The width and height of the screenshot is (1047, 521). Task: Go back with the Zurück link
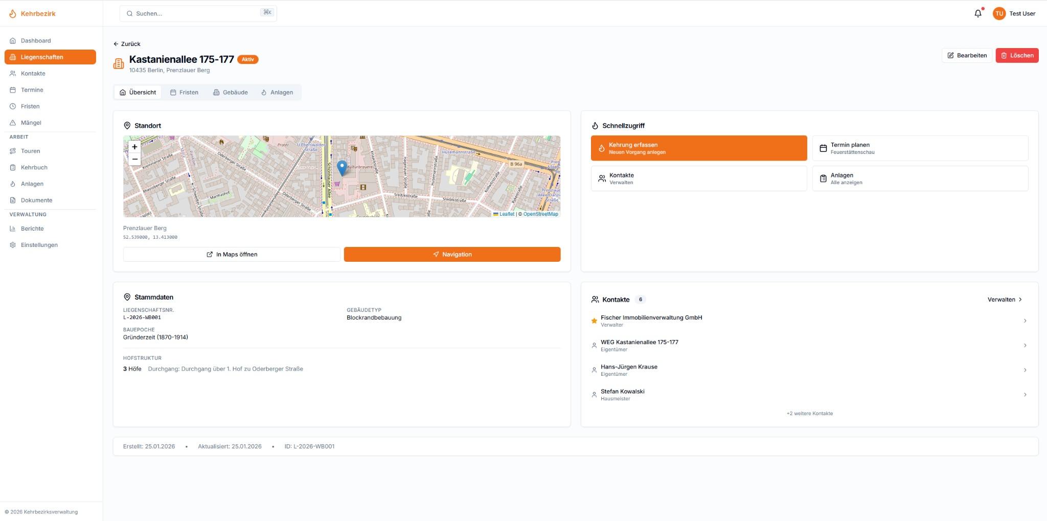(x=127, y=44)
